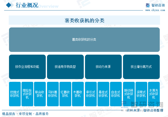This screenshot has height=117, width=168.
Task: Click the 智研咨询 brand name at top right
Action: [158, 5]
